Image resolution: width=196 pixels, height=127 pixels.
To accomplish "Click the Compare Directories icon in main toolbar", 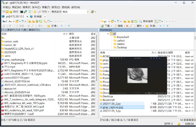I will (4, 12).
